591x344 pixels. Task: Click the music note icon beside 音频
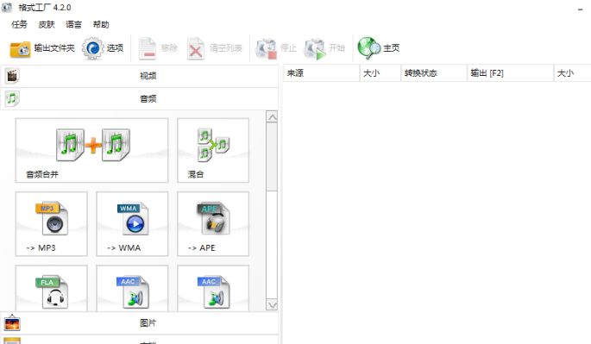(12, 98)
